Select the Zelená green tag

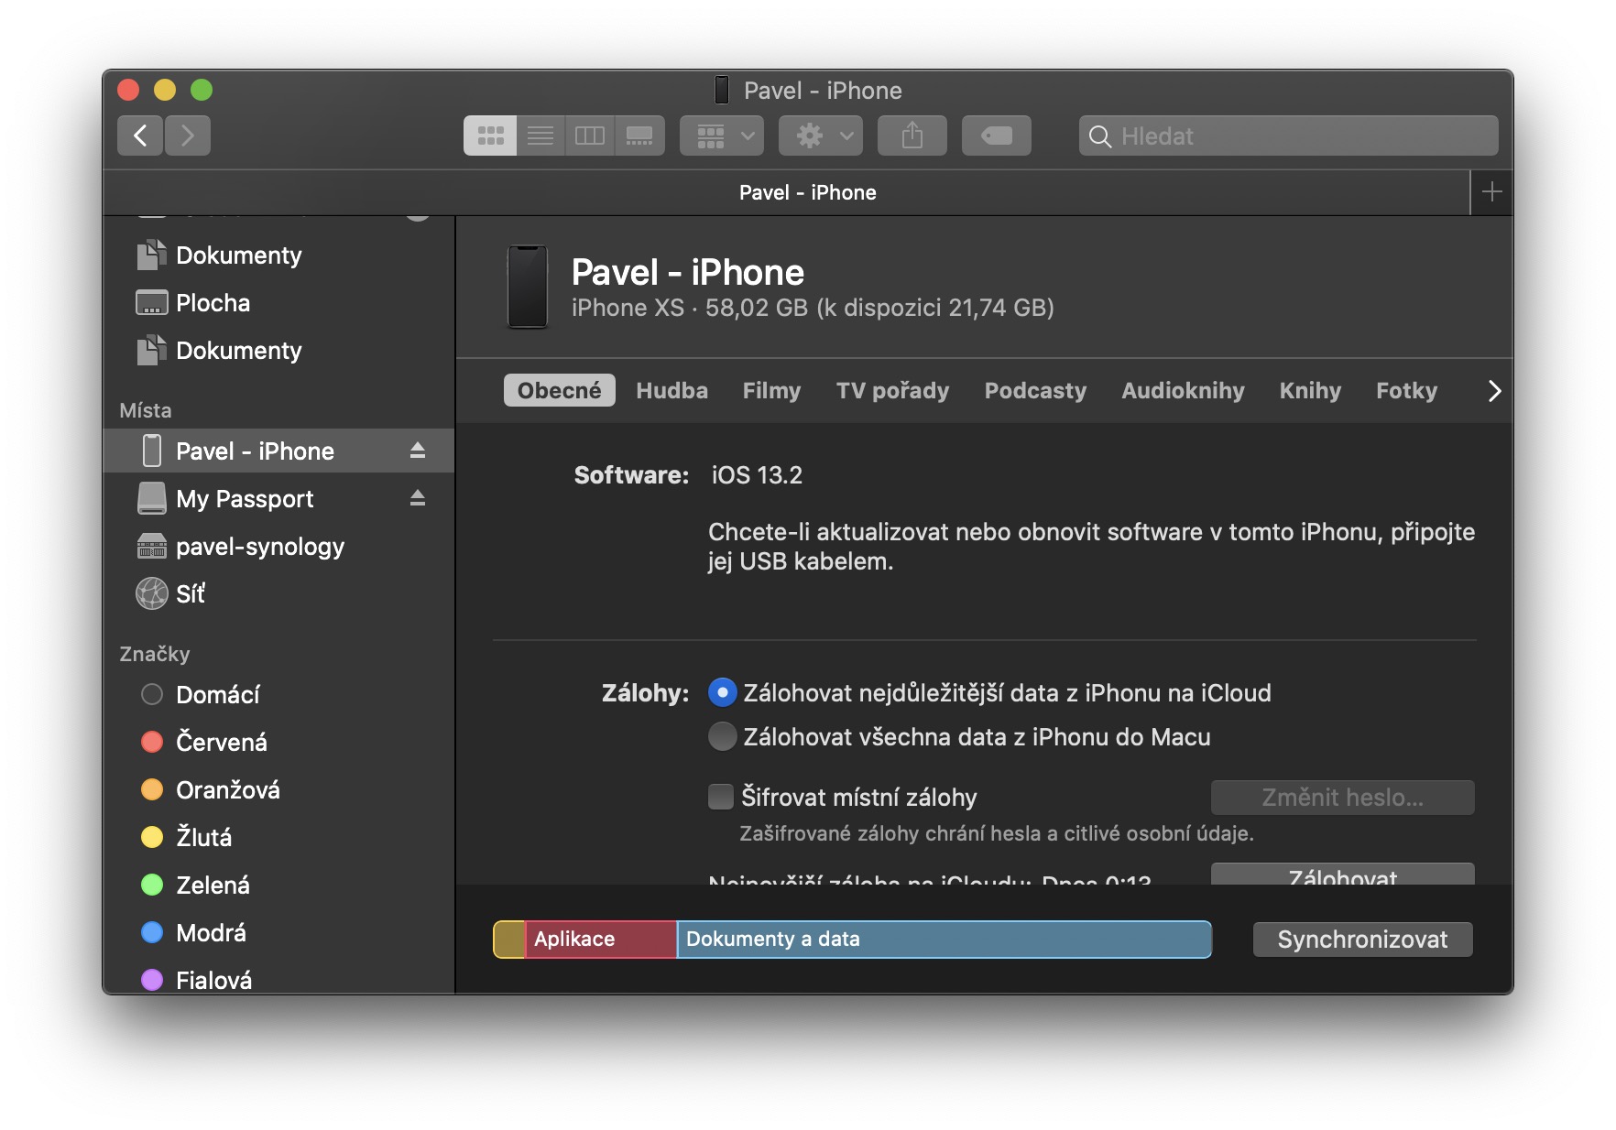point(278,885)
